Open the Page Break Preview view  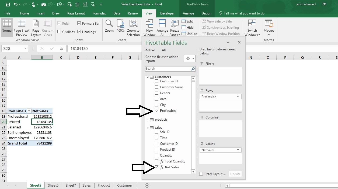click(22, 28)
